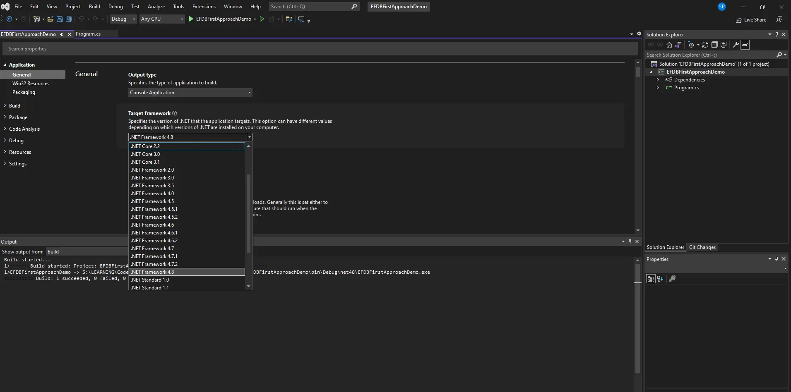The width and height of the screenshot is (791, 392).
Task: Click Win32 Resources under Application
Action: pyautogui.click(x=31, y=84)
